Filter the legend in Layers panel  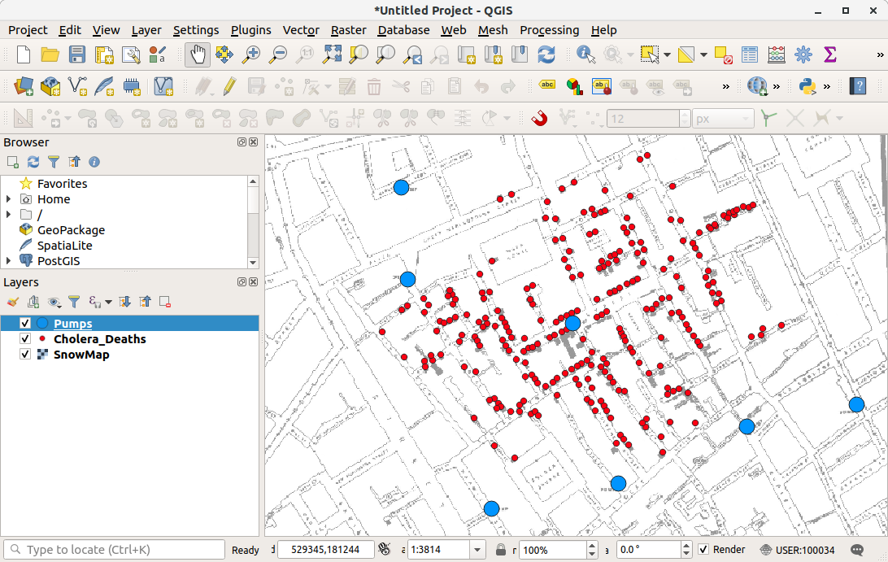tap(74, 302)
